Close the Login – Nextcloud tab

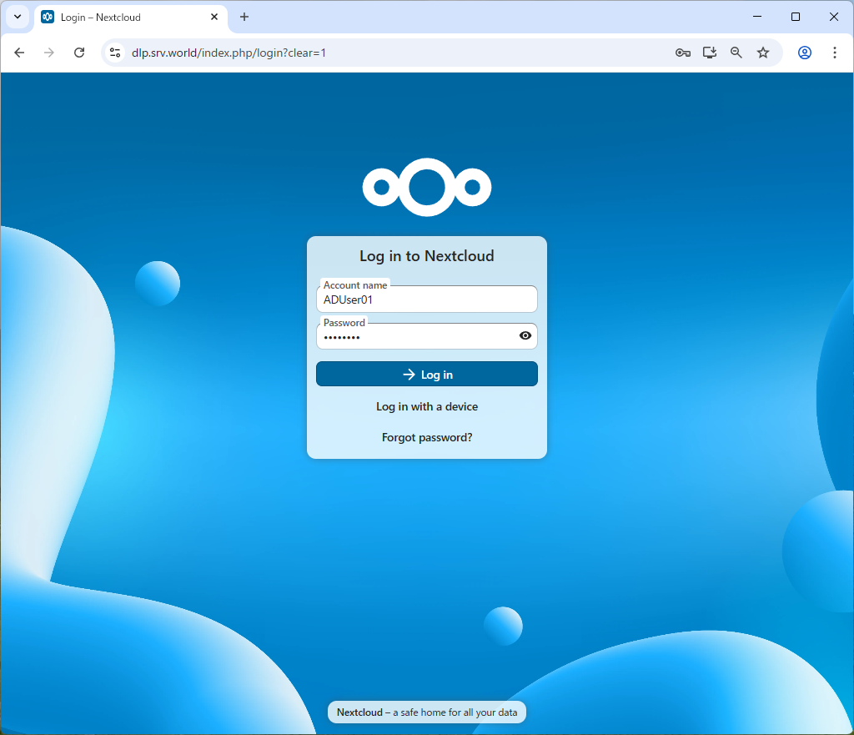tap(214, 17)
